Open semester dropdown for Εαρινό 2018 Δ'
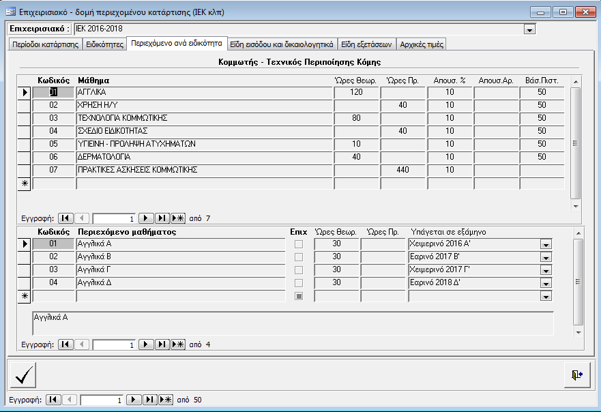The height and width of the screenshot is (412, 601). pos(545,283)
